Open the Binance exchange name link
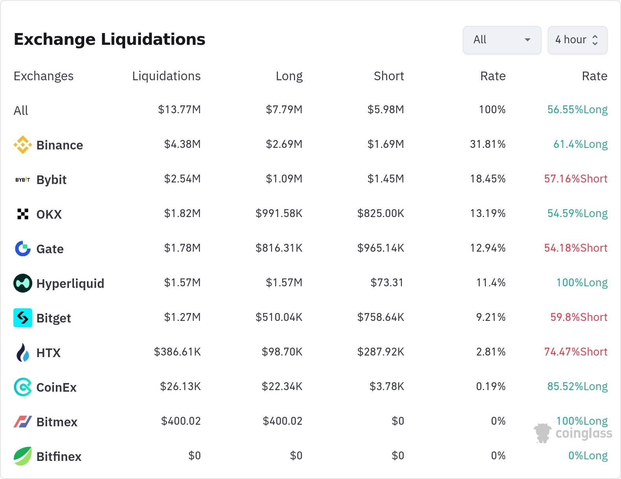The image size is (621, 479). pyautogui.click(x=60, y=145)
